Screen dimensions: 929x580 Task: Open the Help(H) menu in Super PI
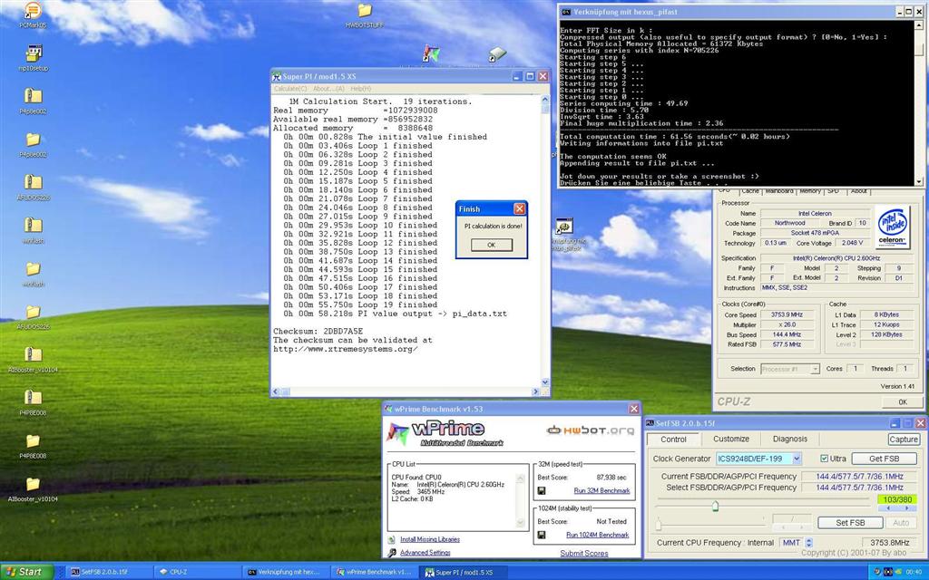coord(361,89)
